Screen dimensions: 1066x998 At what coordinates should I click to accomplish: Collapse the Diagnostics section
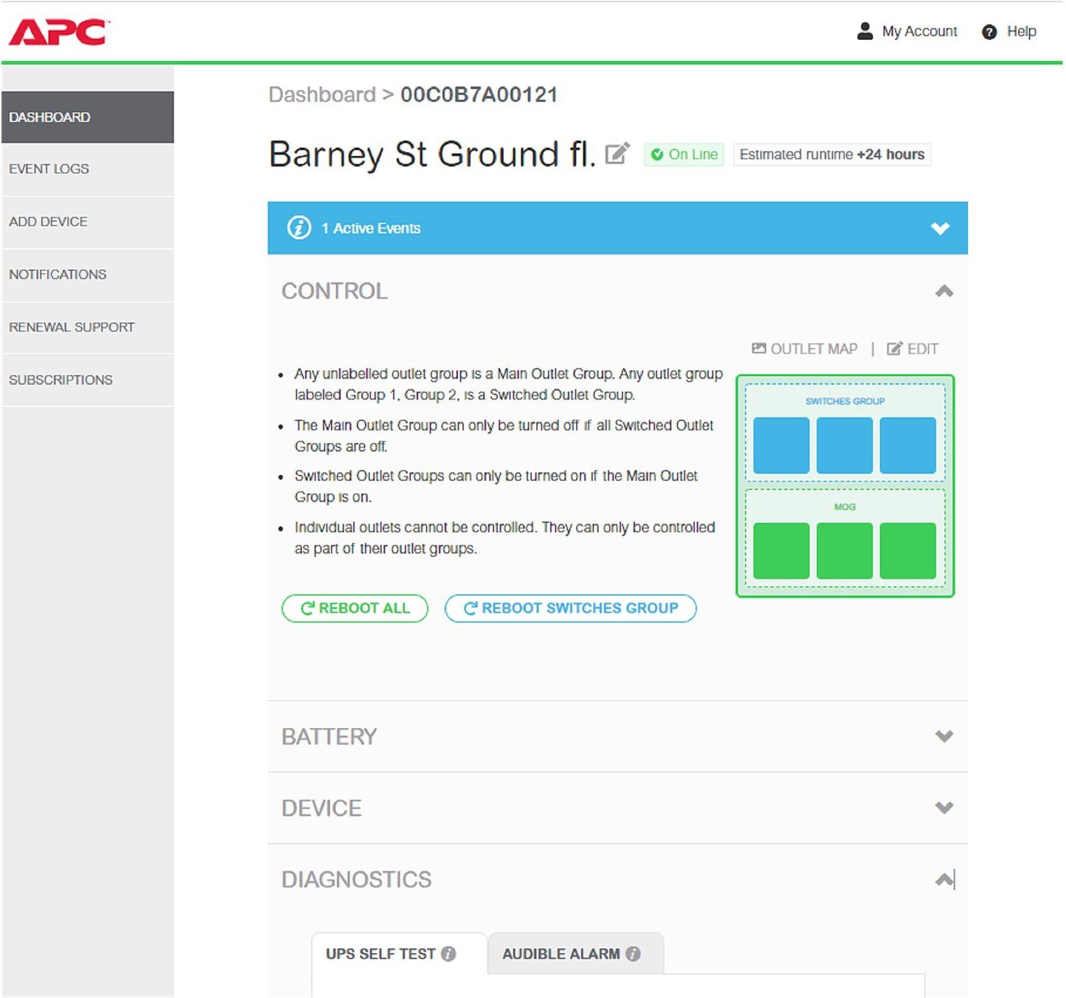click(943, 879)
